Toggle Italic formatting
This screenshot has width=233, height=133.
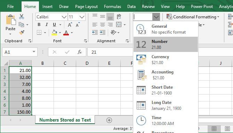point(47,25)
